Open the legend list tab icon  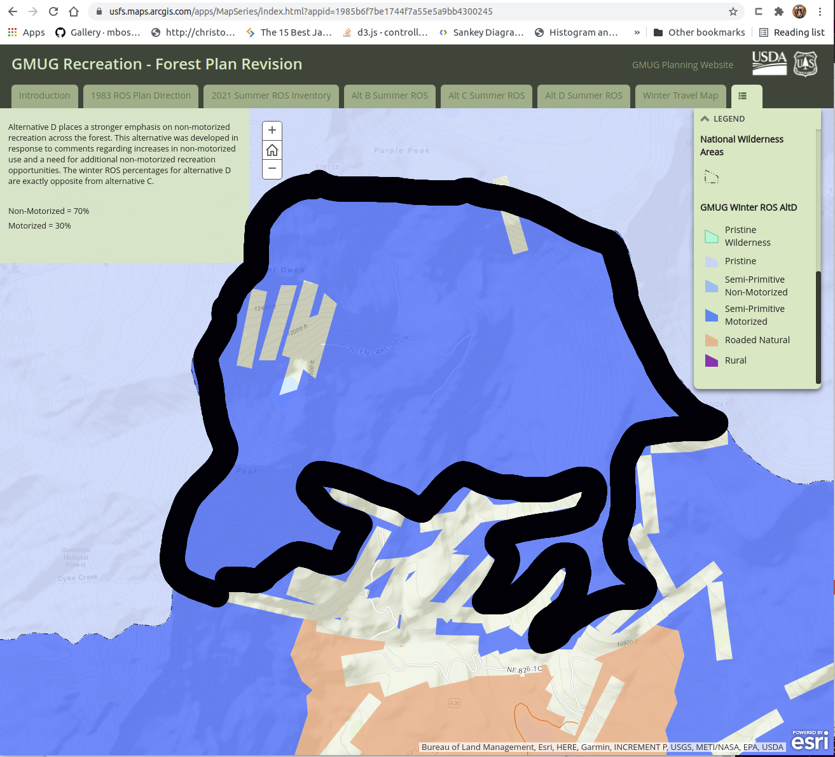742,96
